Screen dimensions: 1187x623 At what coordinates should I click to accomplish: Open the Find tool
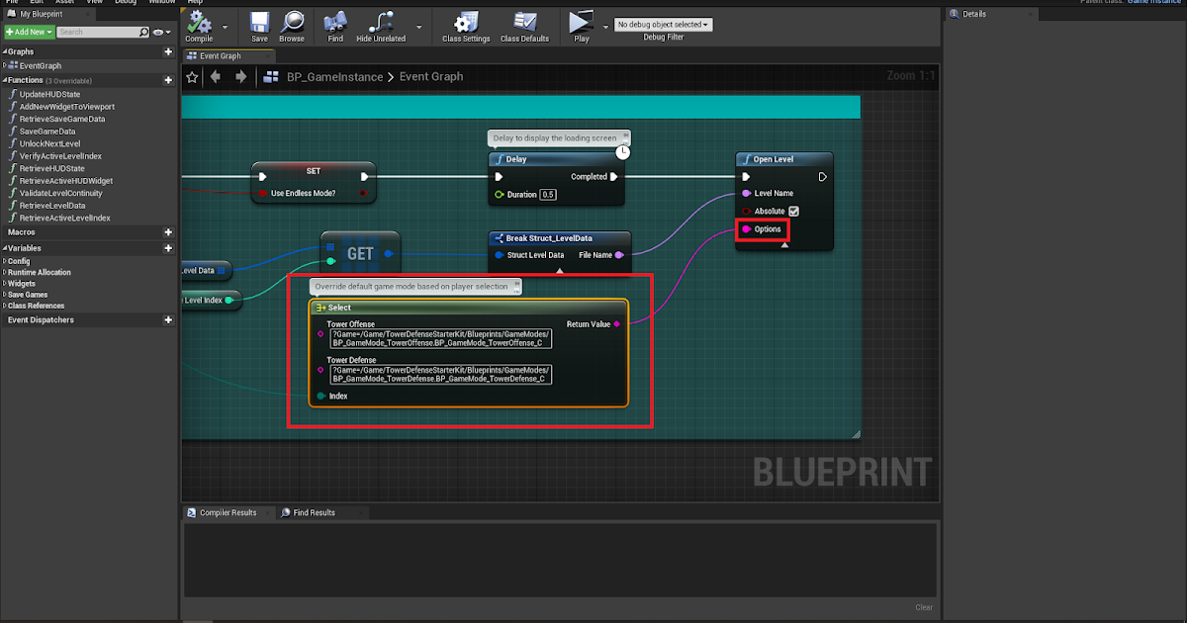pyautogui.click(x=335, y=26)
